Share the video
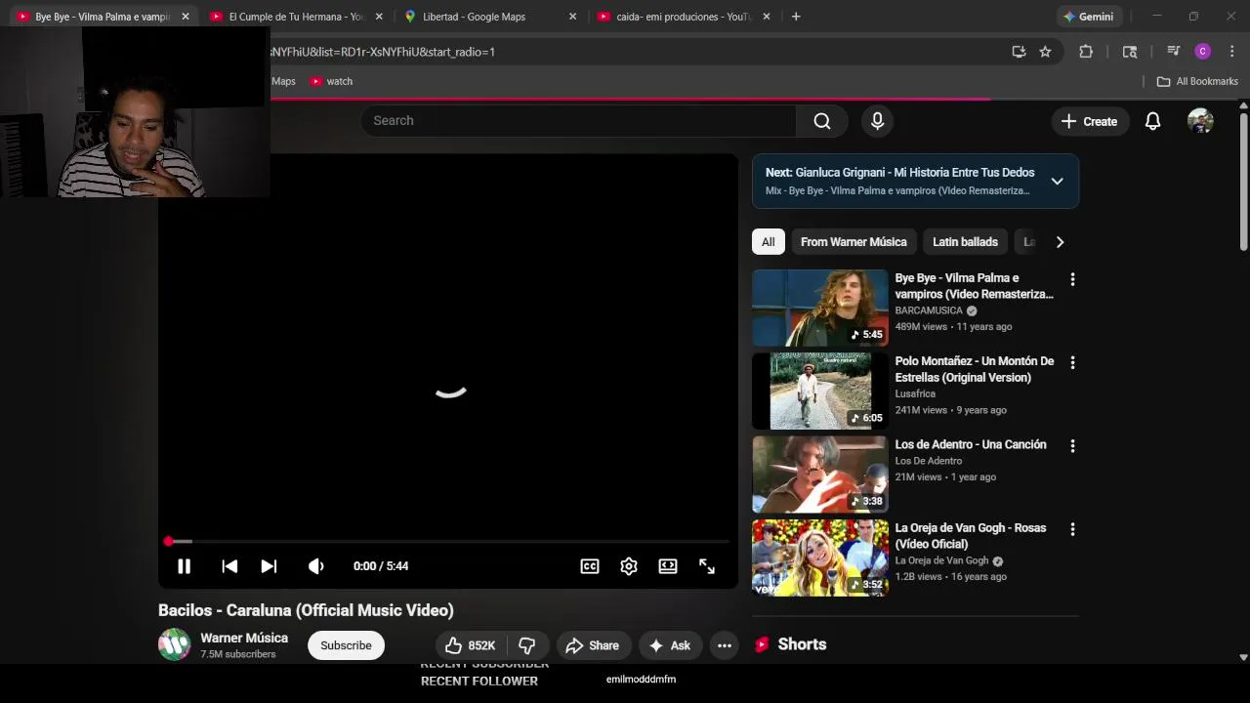Viewport: 1250px width, 703px height. coord(593,645)
